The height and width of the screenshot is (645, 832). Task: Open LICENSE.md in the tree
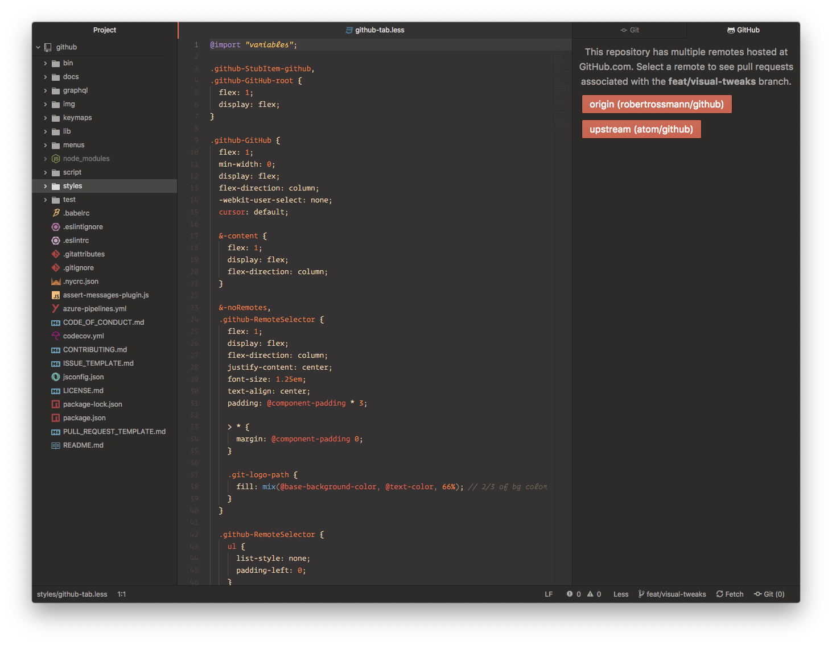[105, 391]
